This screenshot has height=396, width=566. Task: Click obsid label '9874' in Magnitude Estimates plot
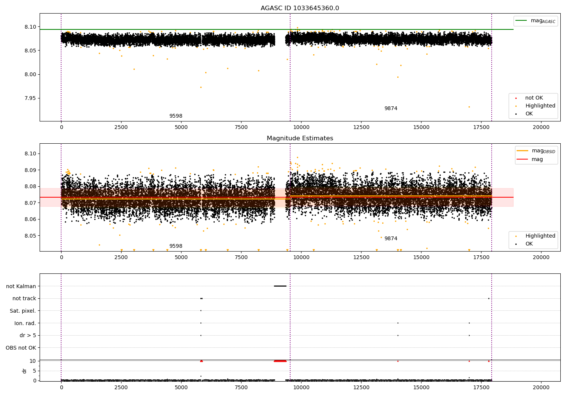click(391, 239)
